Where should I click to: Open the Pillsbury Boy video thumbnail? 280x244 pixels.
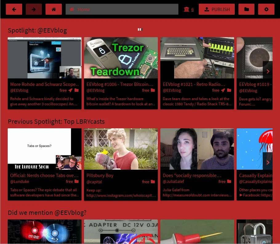pos(121,149)
